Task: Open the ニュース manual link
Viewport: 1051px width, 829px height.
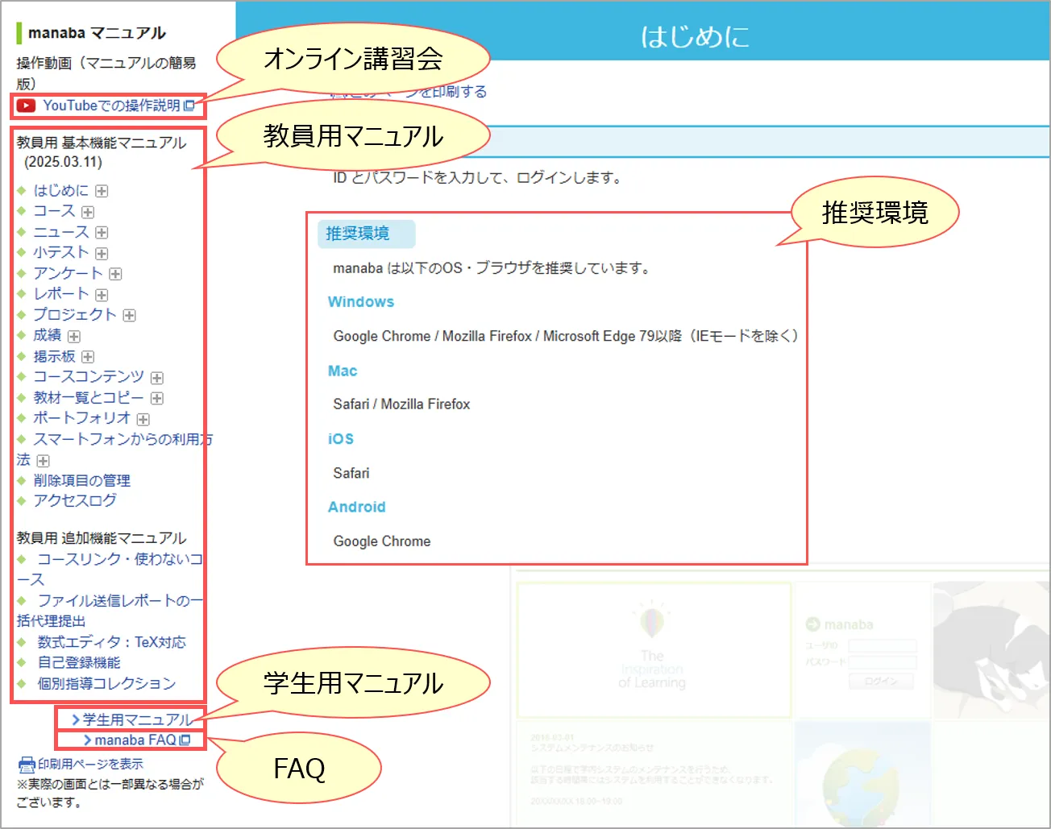Action: point(61,232)
